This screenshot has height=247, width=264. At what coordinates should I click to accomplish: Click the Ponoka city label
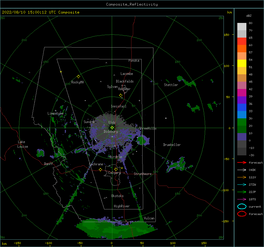tap(134, 61)
